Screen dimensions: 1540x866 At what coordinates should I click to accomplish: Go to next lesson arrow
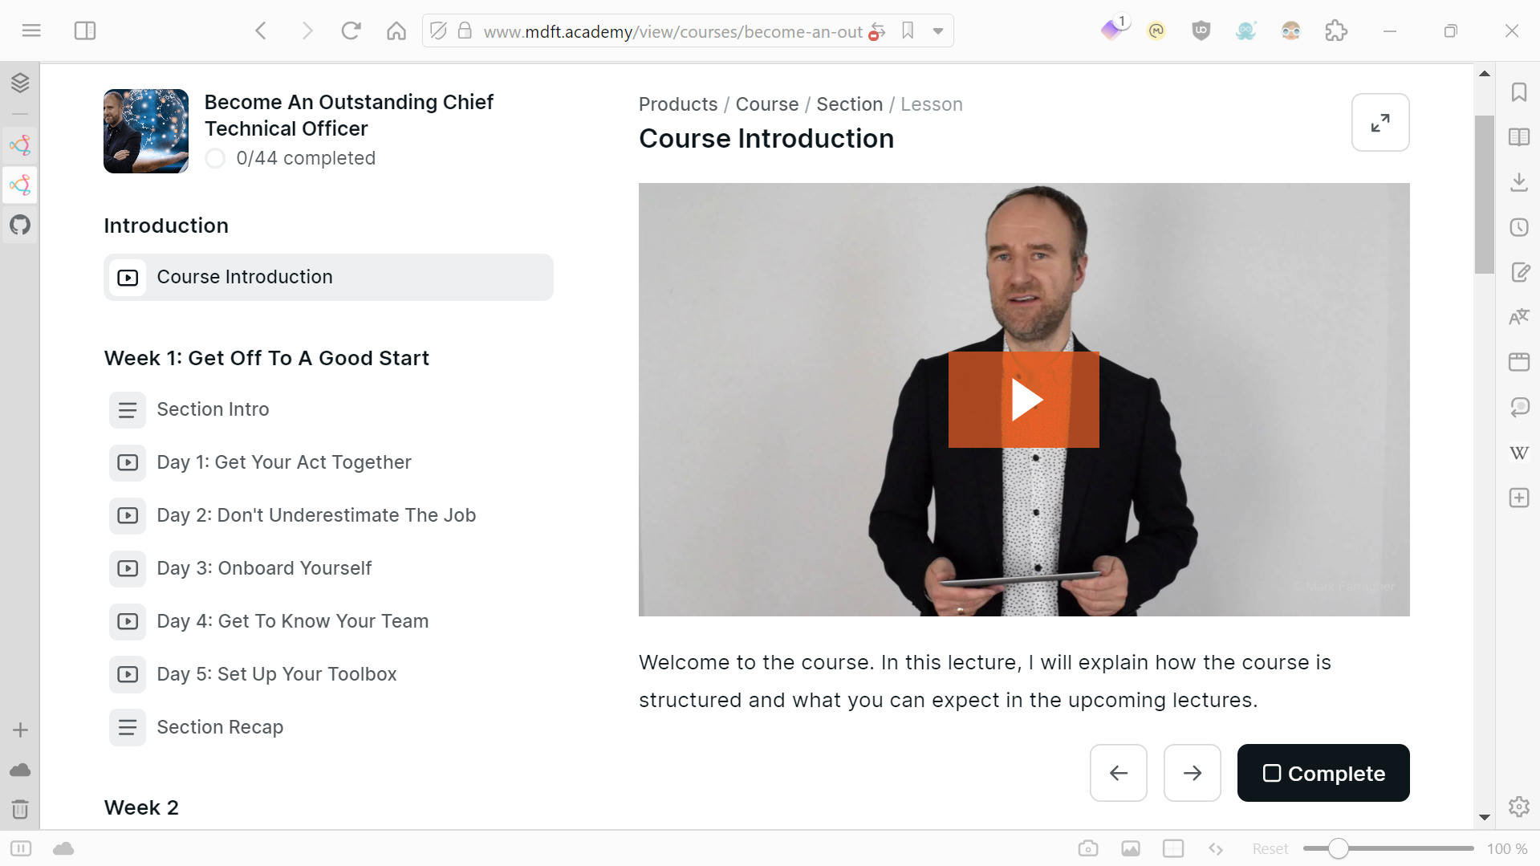tap(1193, 773)
